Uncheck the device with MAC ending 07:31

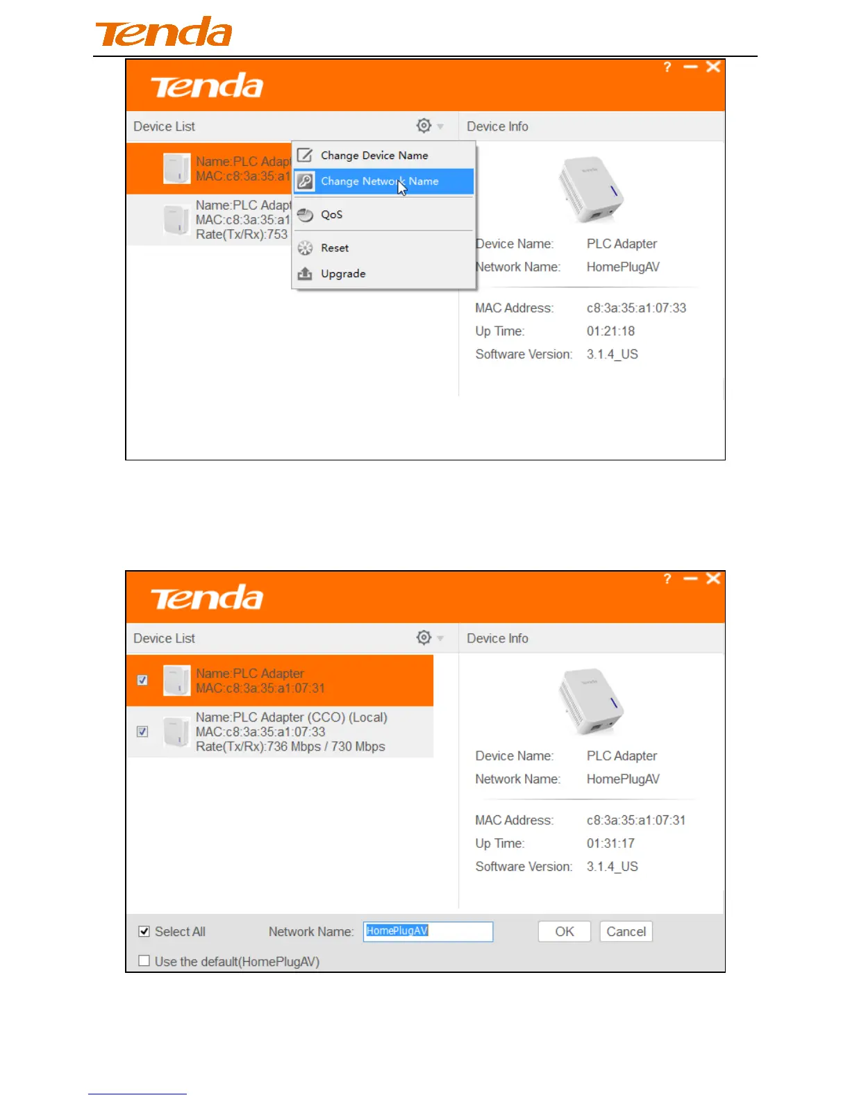click(x=142, y=681)
